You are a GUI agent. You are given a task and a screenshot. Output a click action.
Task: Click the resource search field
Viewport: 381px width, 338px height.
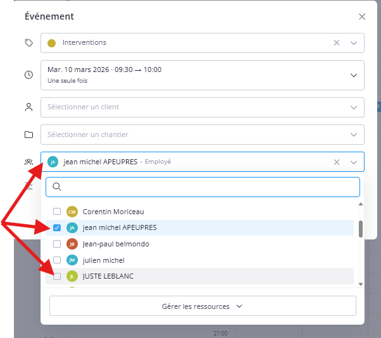(203, 186)
